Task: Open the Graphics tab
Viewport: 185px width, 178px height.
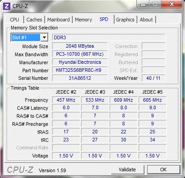Action: click(x=125, y=20)
